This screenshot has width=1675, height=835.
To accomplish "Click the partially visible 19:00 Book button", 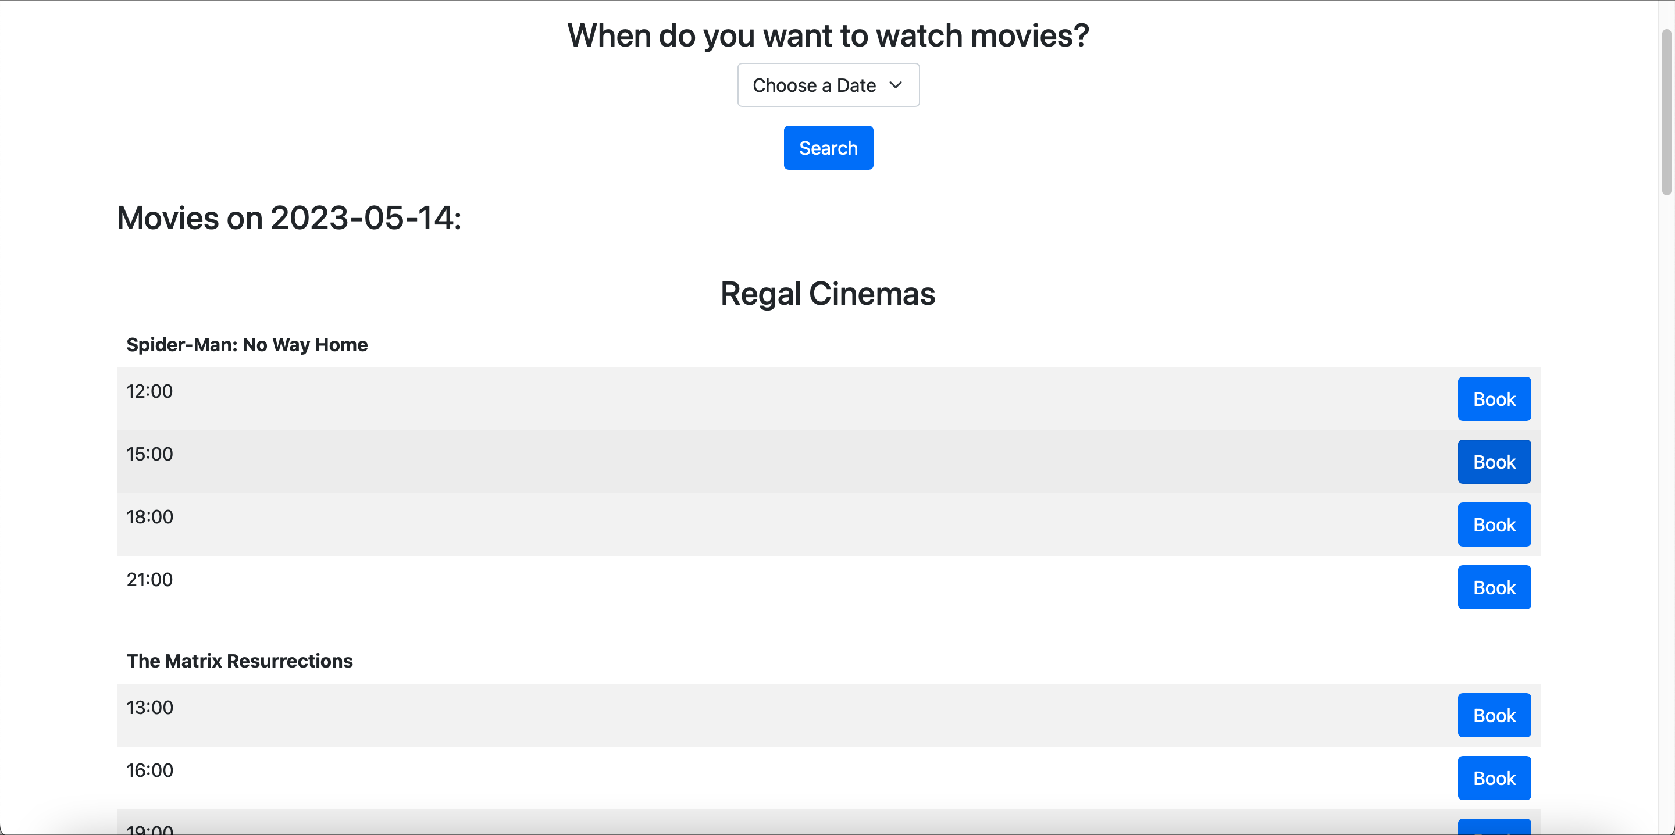I will click(x=1494, y=827).
